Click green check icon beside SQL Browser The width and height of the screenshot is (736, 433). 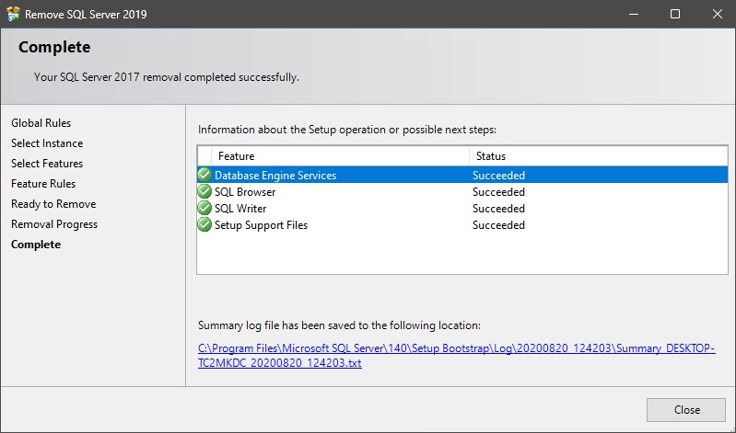tap(204, 191)
